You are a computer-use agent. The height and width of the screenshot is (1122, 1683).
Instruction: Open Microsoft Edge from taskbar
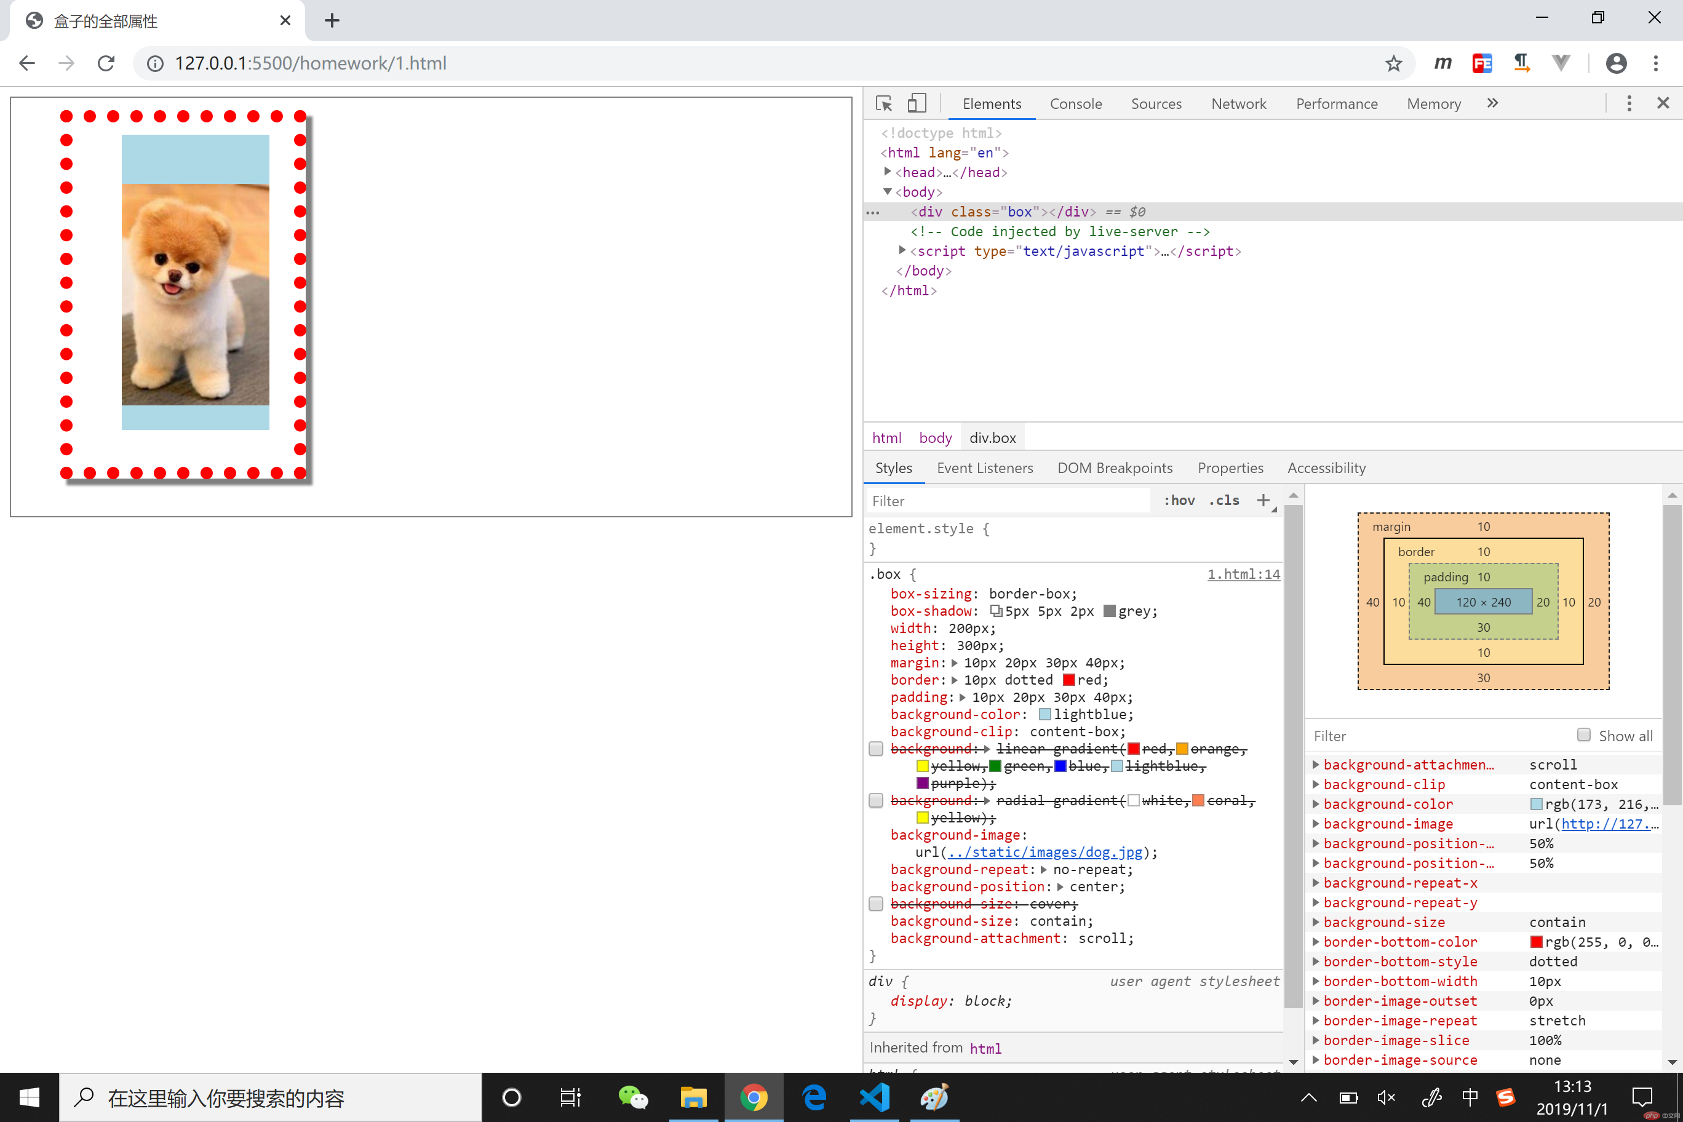click(x=814, y=1097)
